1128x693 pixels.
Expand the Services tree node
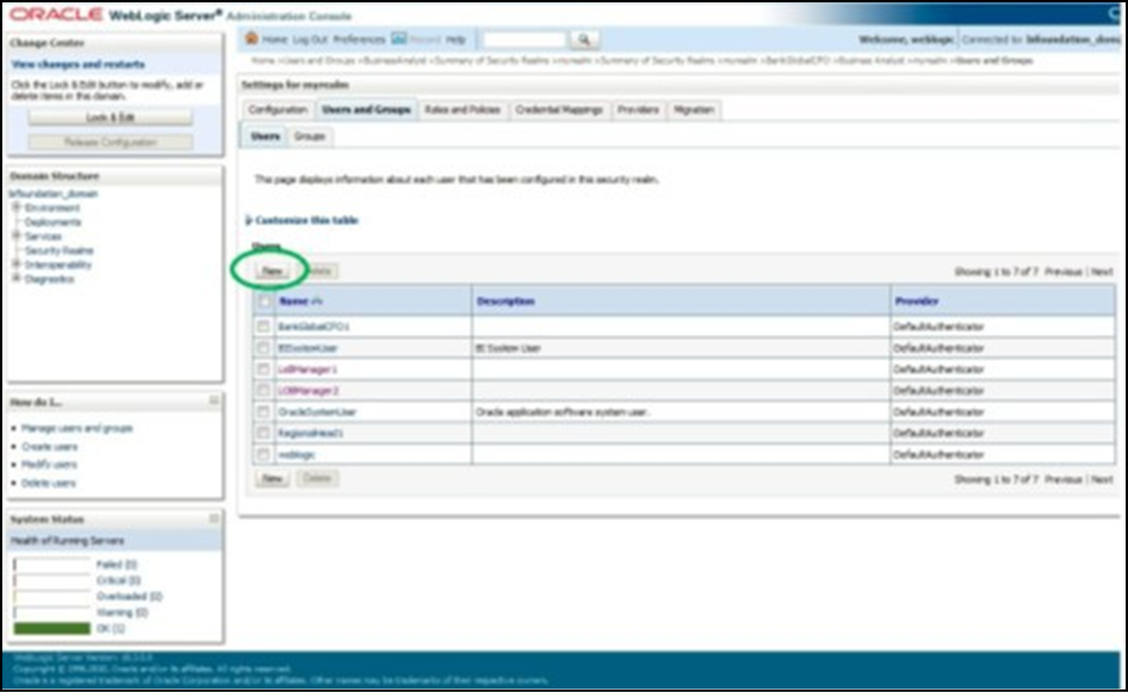(x=17, y=235)
